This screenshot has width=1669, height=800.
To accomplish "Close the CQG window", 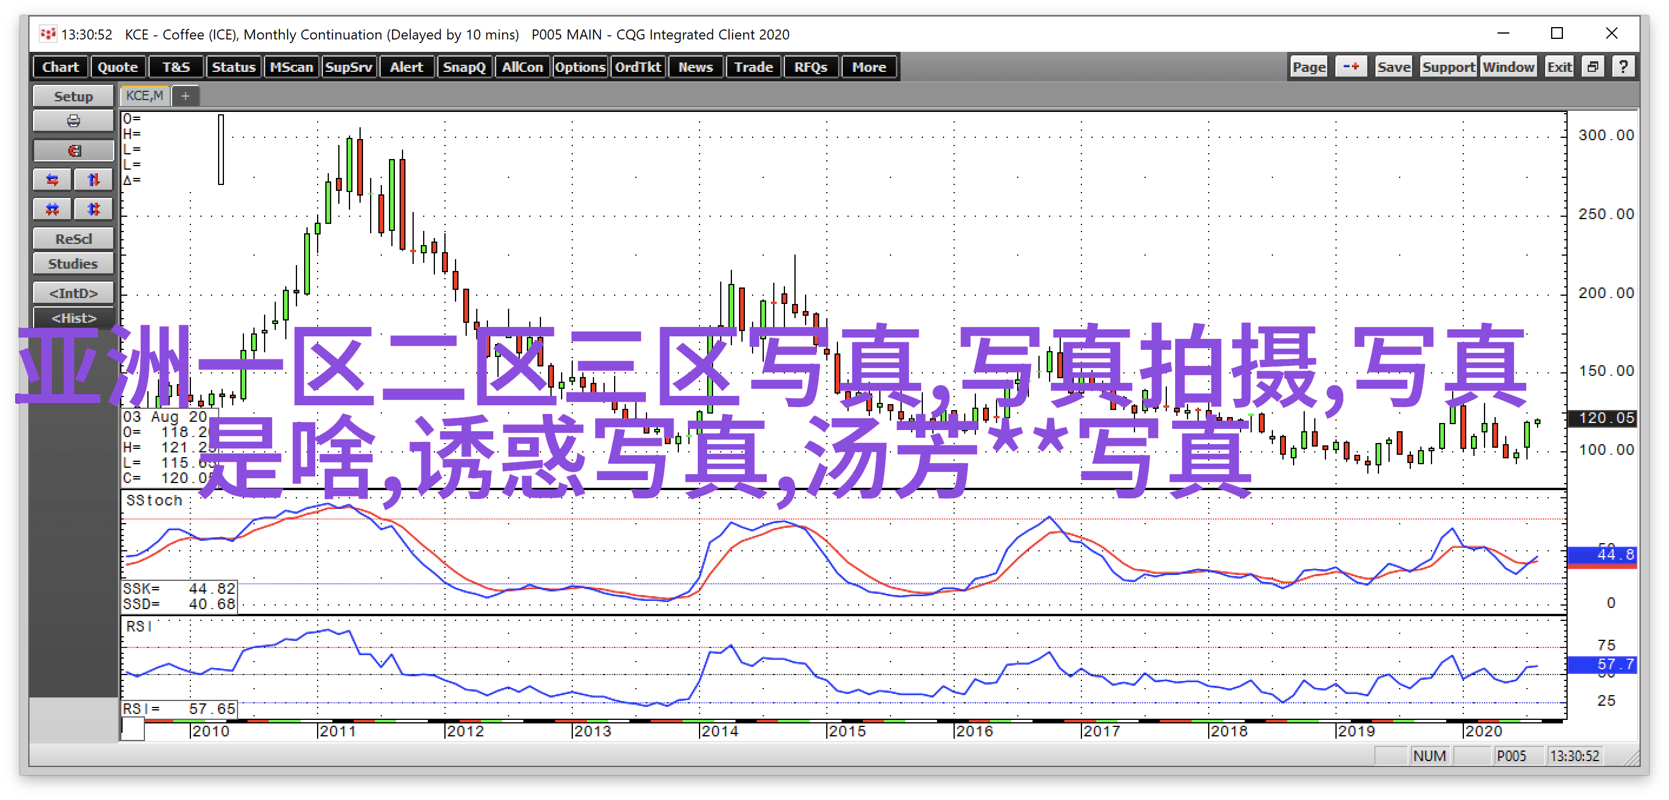I will (1612, 33).
